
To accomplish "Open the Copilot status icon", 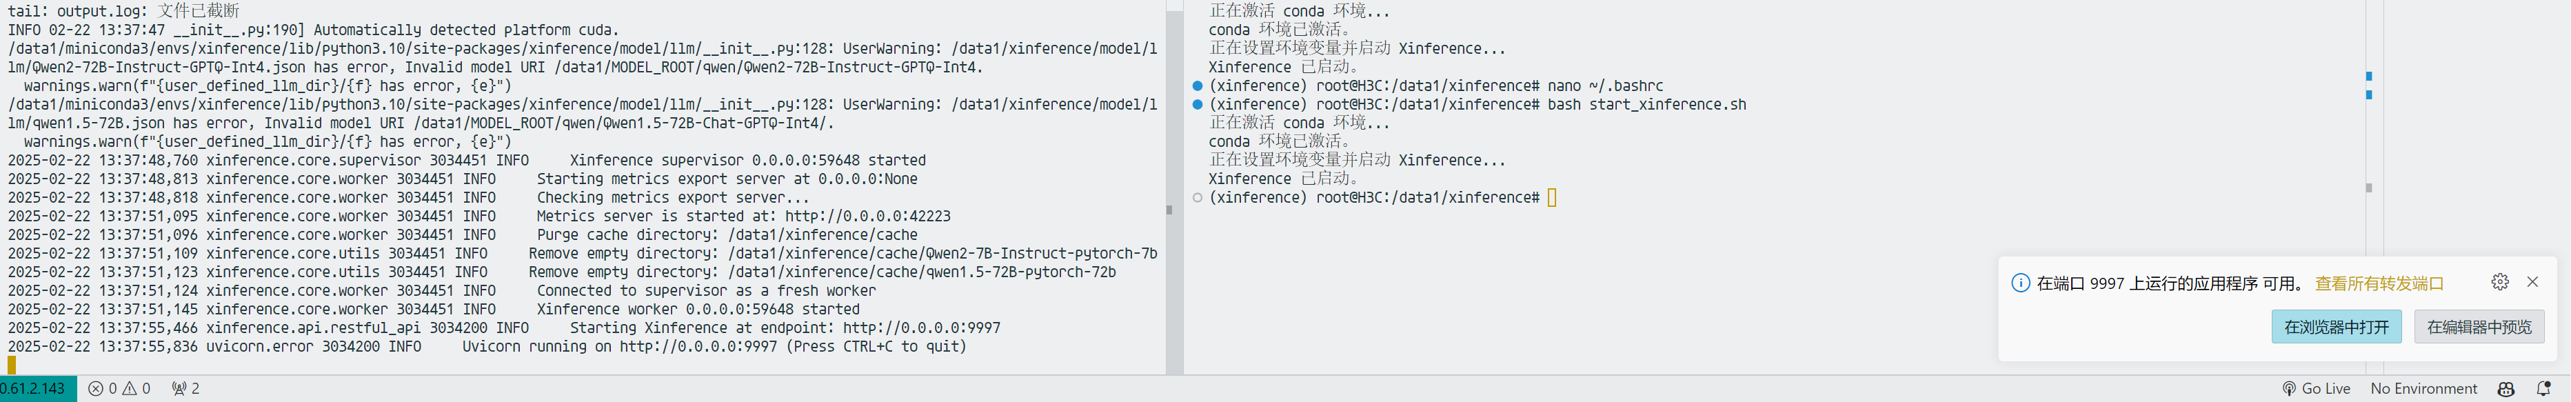I will (x=2505, y=389).
